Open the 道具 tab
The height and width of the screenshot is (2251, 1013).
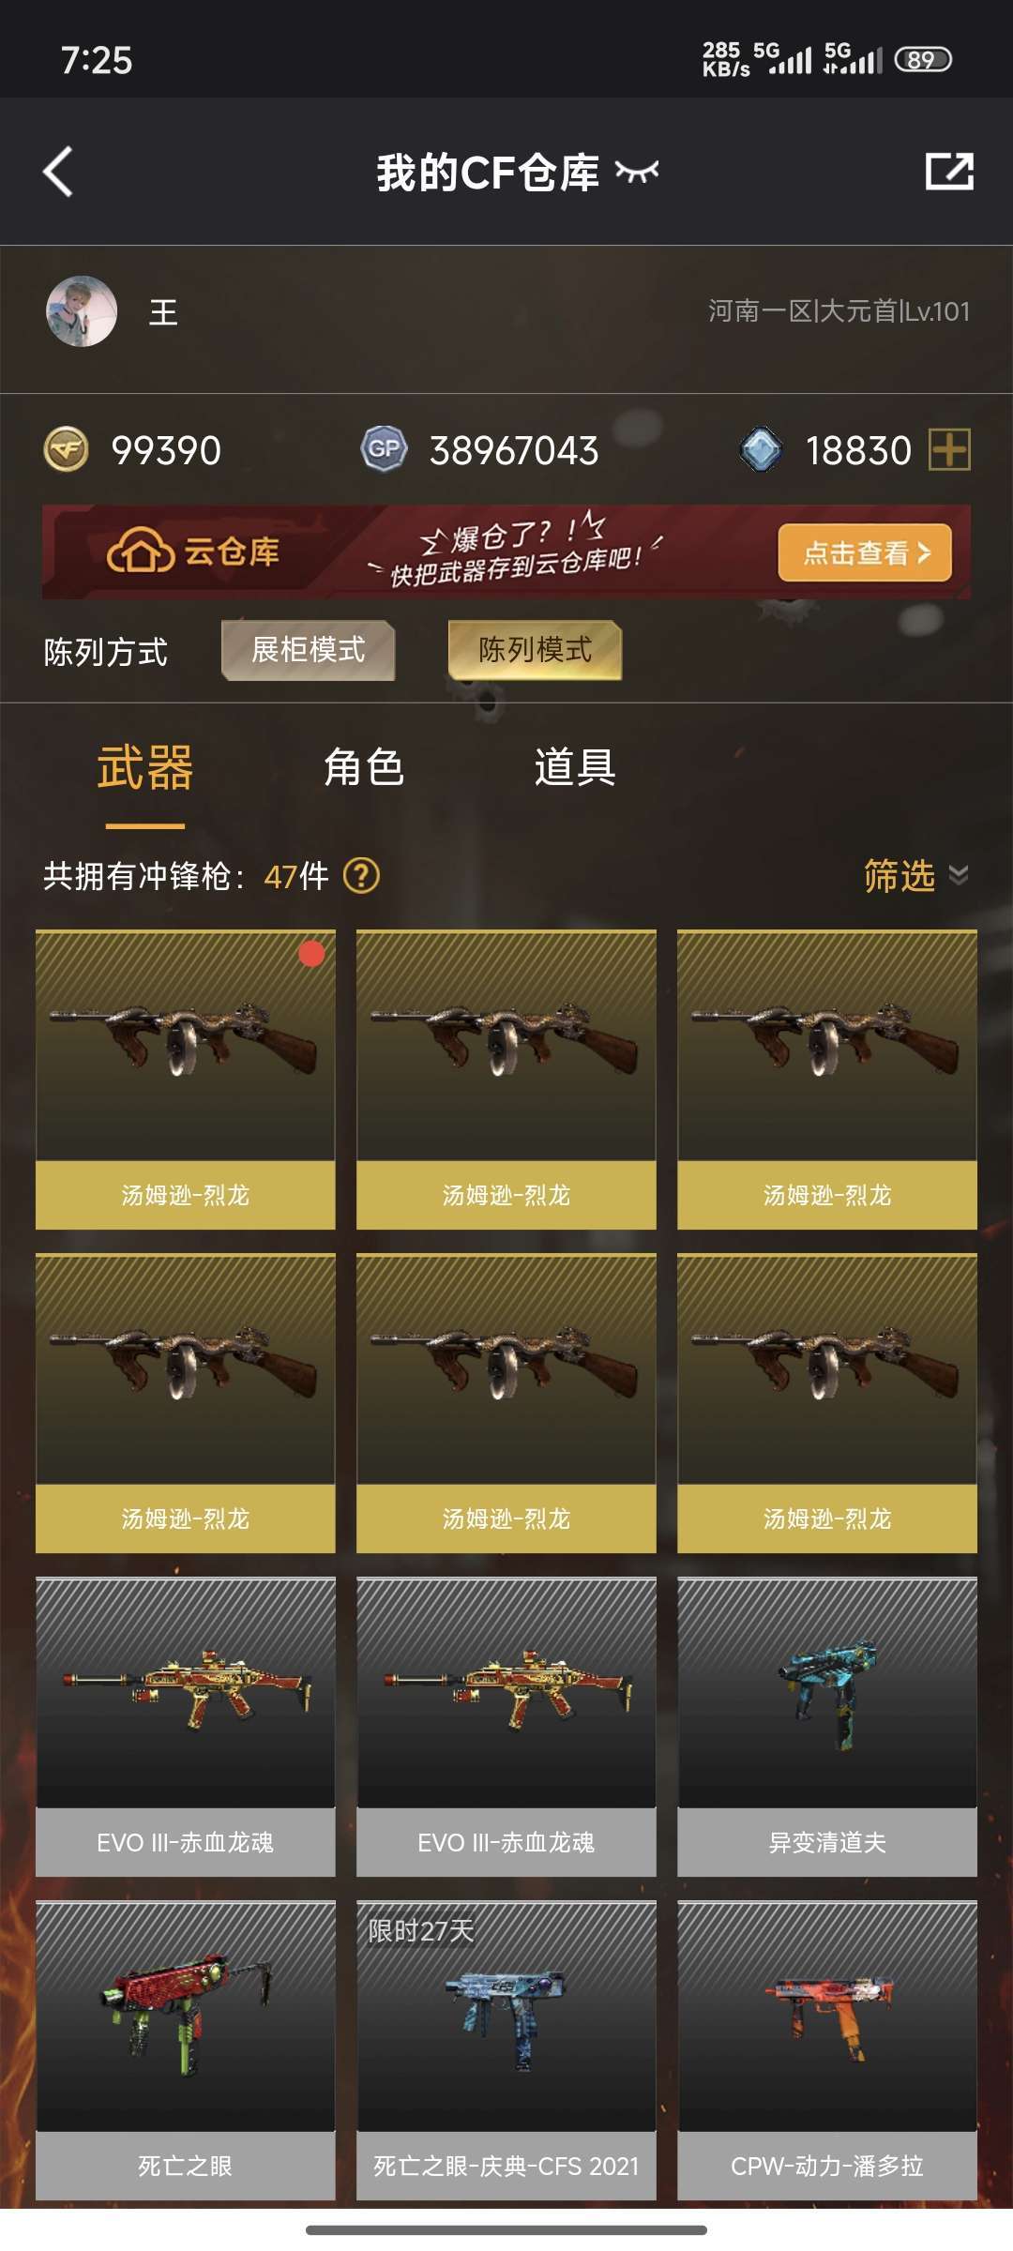point(575,768)
